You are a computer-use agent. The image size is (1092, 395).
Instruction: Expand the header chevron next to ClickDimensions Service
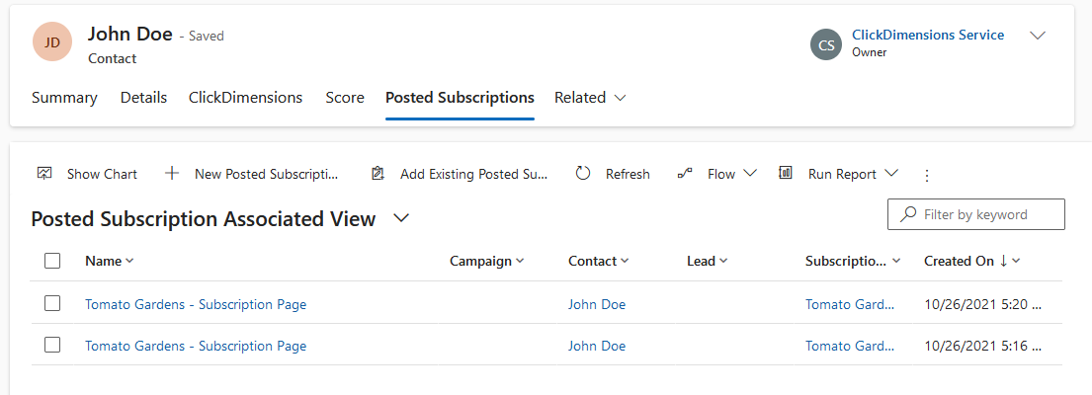click(x=1038, y=36)
